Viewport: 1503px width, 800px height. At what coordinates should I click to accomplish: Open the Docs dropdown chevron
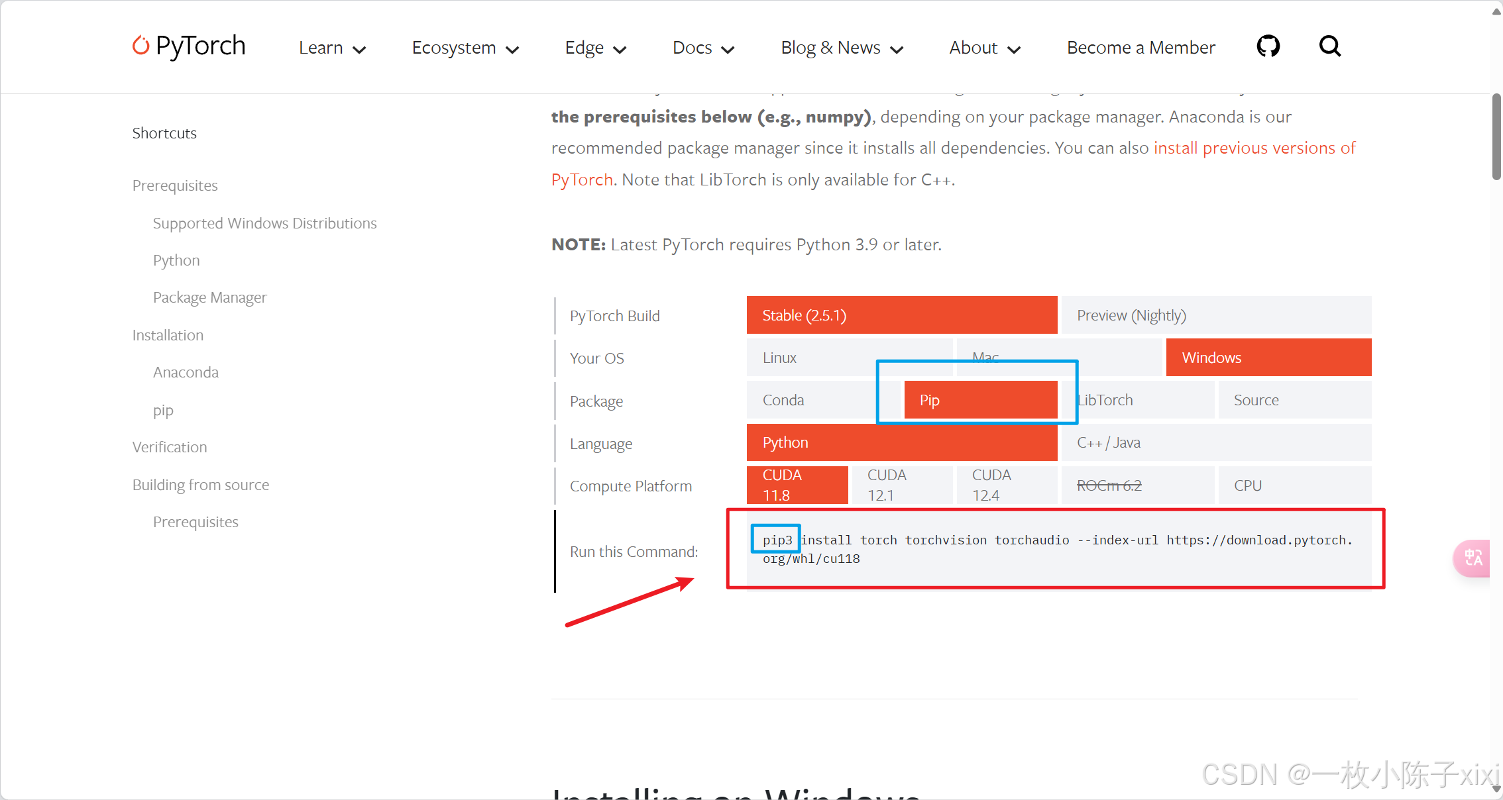[728, 49]
